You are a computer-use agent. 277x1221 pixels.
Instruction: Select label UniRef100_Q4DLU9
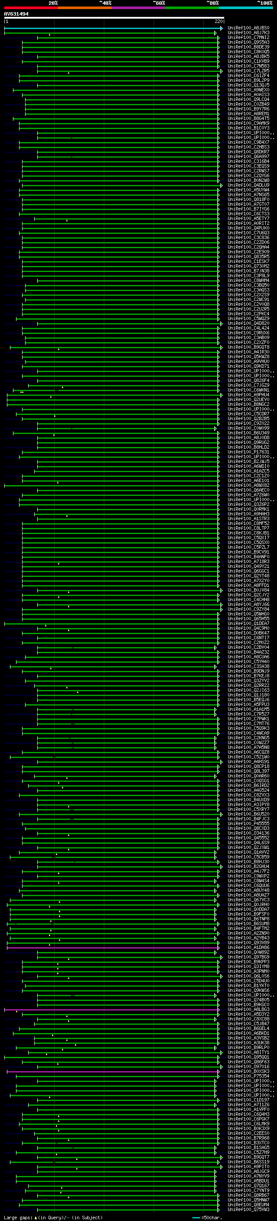[248, 185]
